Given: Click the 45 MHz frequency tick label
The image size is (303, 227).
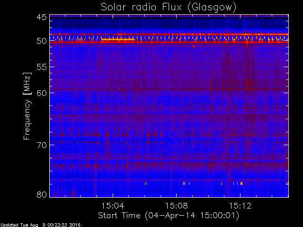Looking at the screenshot, I should (42, 17).
